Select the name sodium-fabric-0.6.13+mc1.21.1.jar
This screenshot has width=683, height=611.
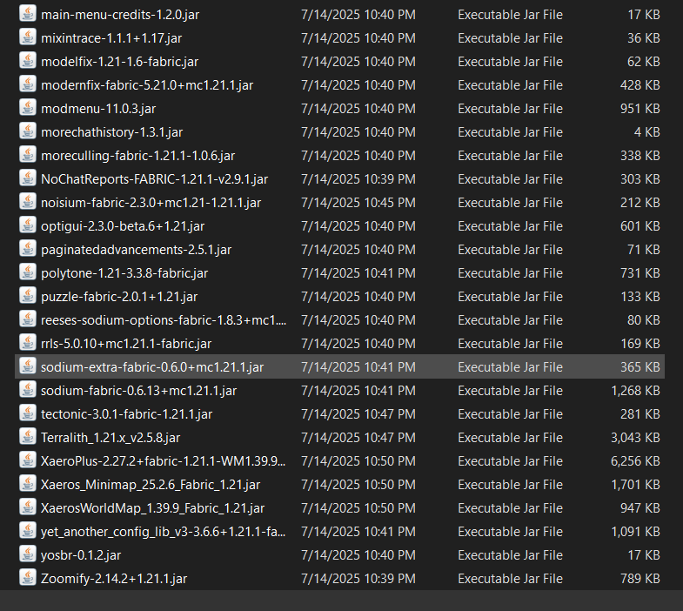coord(138,392)
